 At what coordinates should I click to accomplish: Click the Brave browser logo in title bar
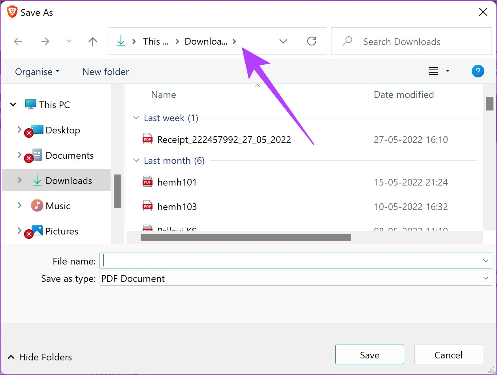[x=12, y=12]
